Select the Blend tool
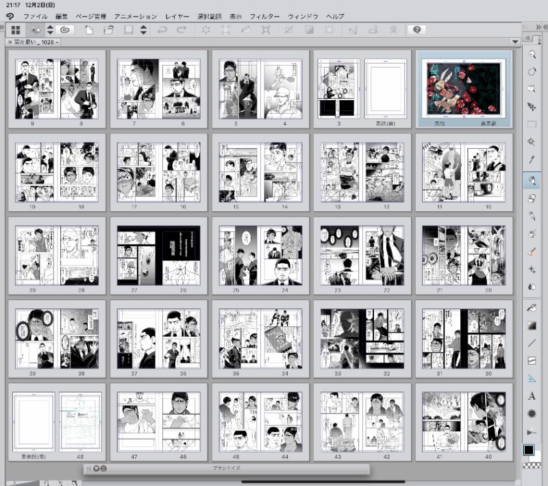Image resolution: width=548 pixels, height=486 pixels. 532,287
